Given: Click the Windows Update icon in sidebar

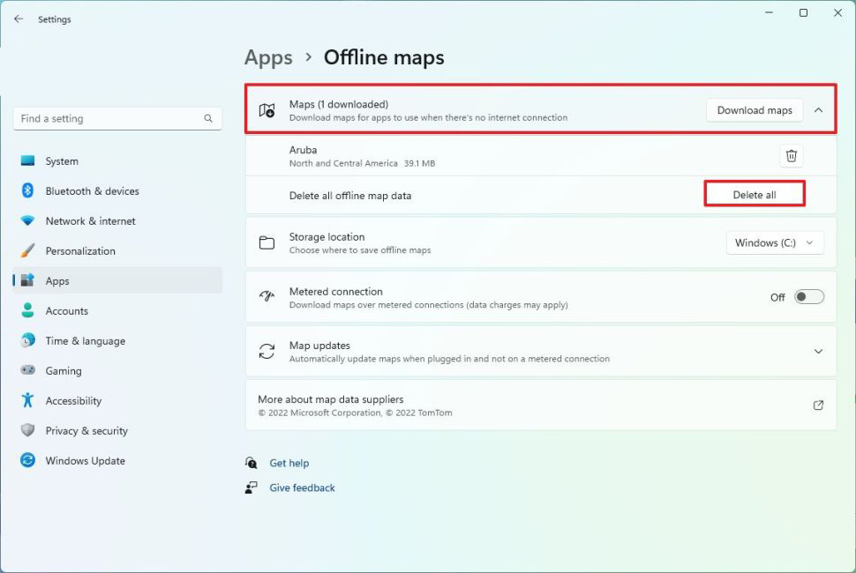Looking at the screenshot, I should click(x=27, y=461).
